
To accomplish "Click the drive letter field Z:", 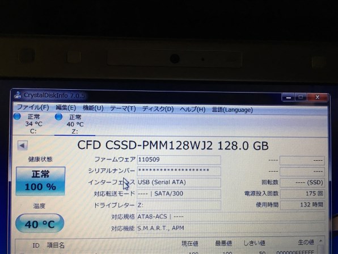I will pyautogui.click(x=179, y=205).
